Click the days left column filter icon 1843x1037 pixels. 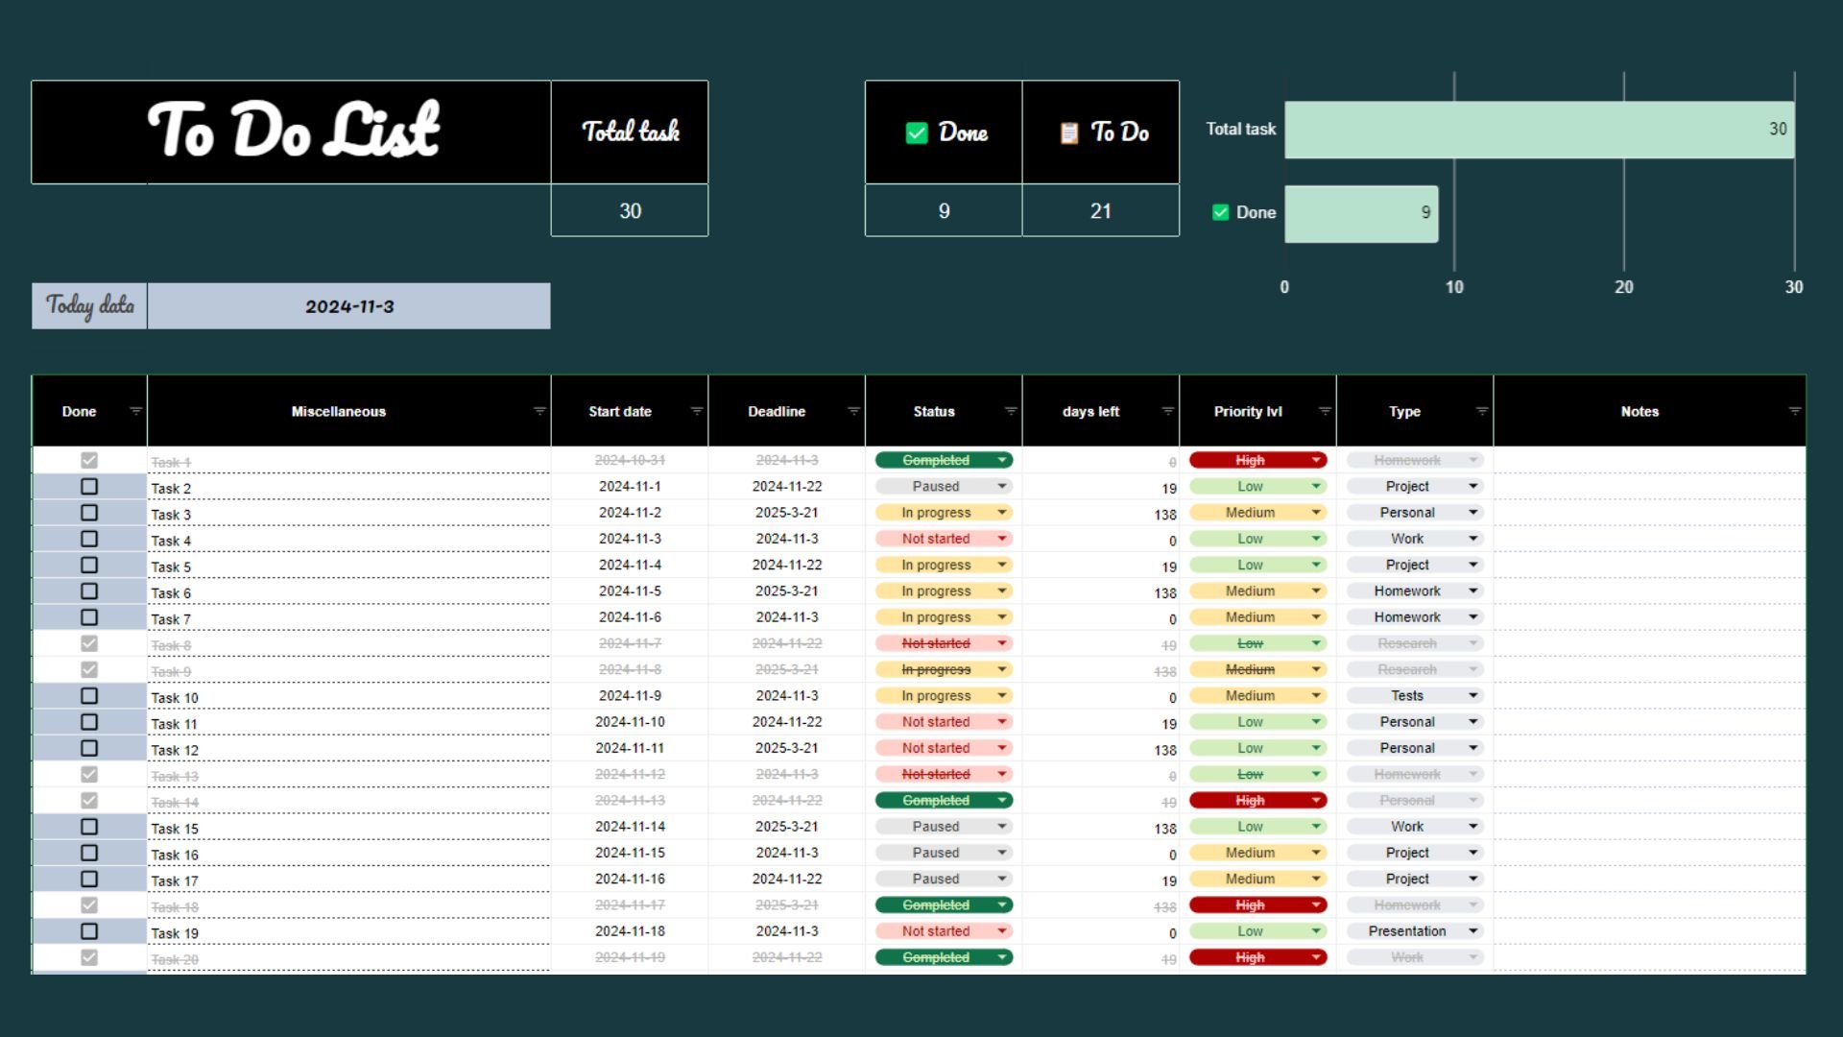1168,411
